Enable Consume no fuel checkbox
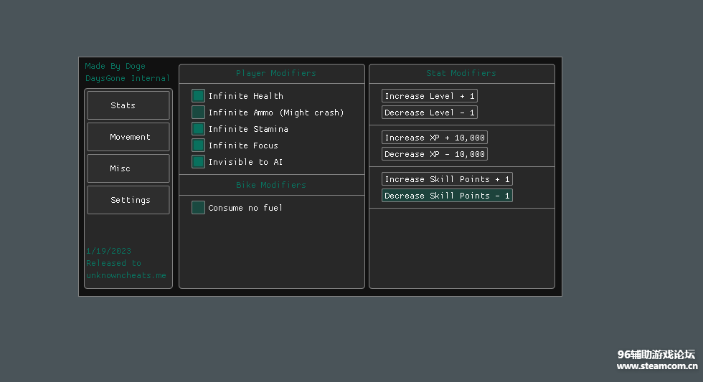The height and width of the screenshot is (382, 703). pyautogui.click(x=198, y=208)
